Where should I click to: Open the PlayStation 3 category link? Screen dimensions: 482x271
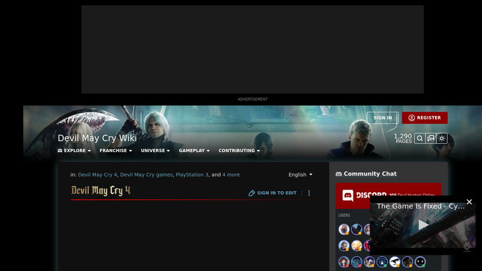[x=192, y=175]
